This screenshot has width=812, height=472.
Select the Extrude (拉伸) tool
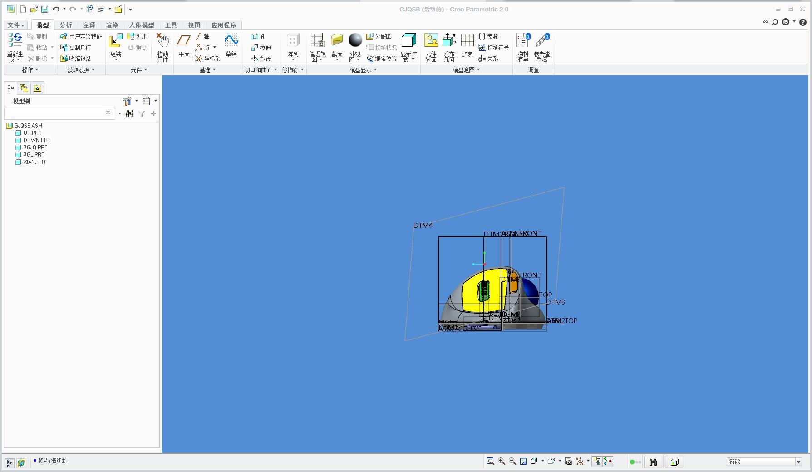coord(261,47)
